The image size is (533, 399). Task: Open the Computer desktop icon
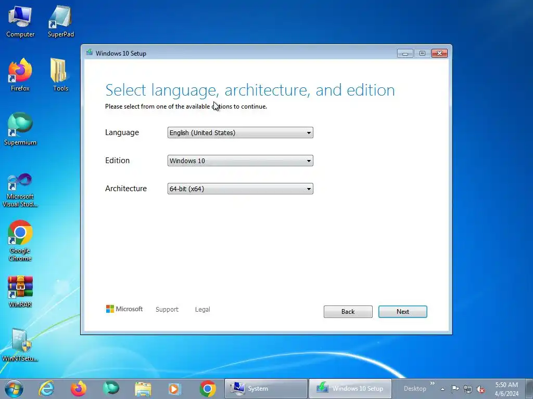20,21
